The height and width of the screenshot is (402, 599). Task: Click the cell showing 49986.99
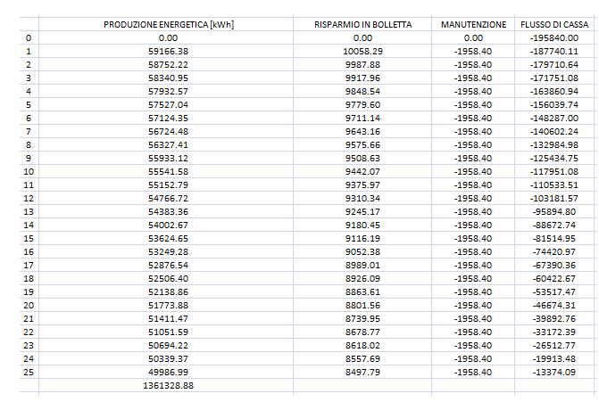[168, 373]
